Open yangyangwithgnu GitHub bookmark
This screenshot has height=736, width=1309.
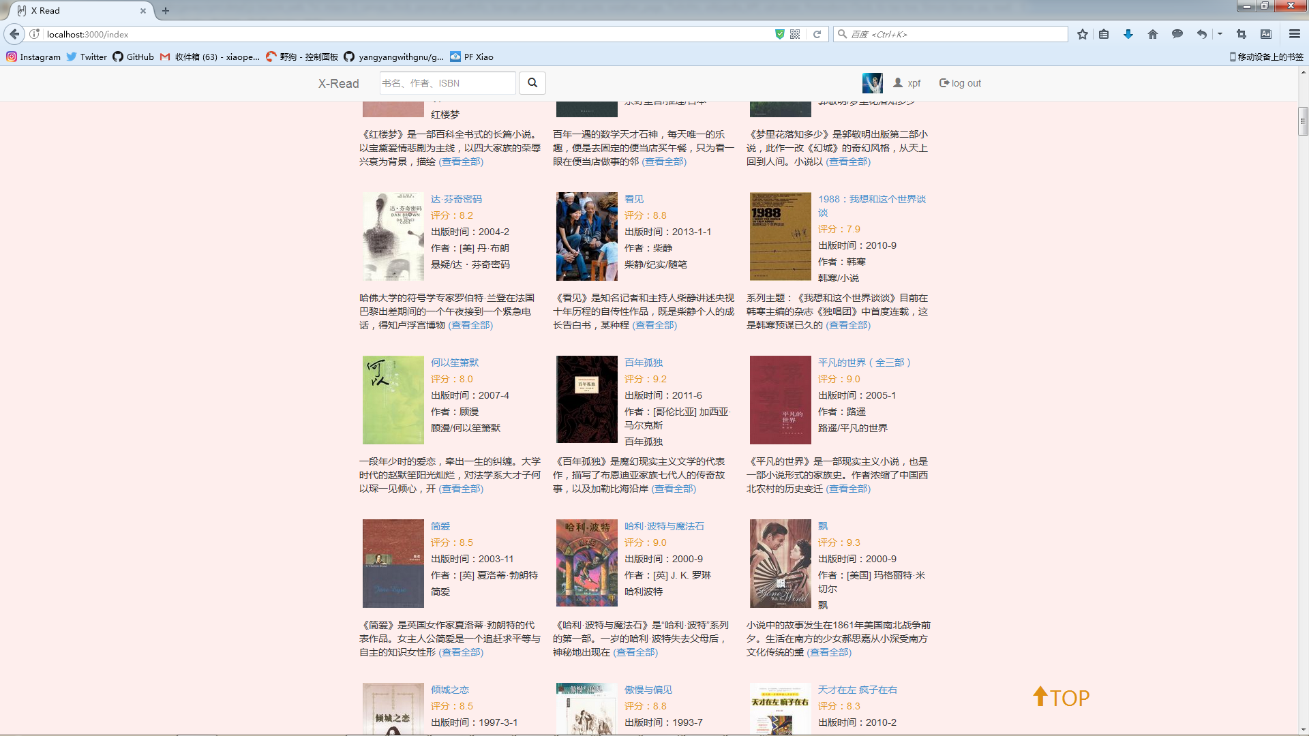pyautogui.click(x=394, y=57)
